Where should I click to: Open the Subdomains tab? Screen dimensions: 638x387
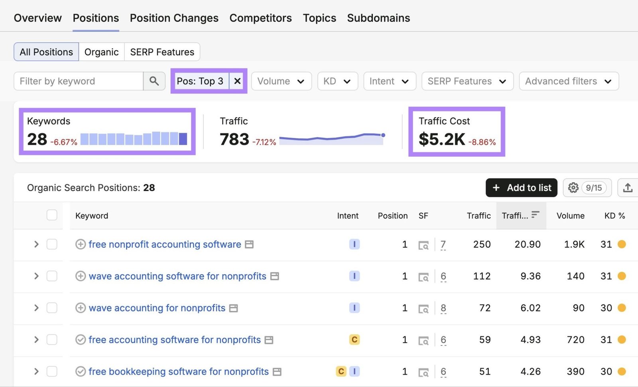[379, 18]
